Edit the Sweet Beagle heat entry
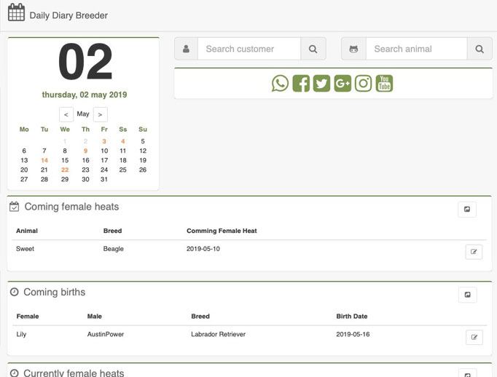This screenshot has height=377, width=497. point(474,252)
